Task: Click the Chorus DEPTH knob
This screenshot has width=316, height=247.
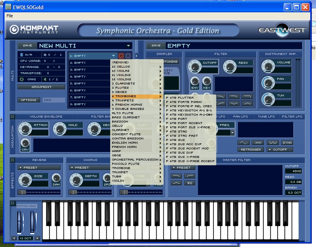Action: click(x=76, y=180)
